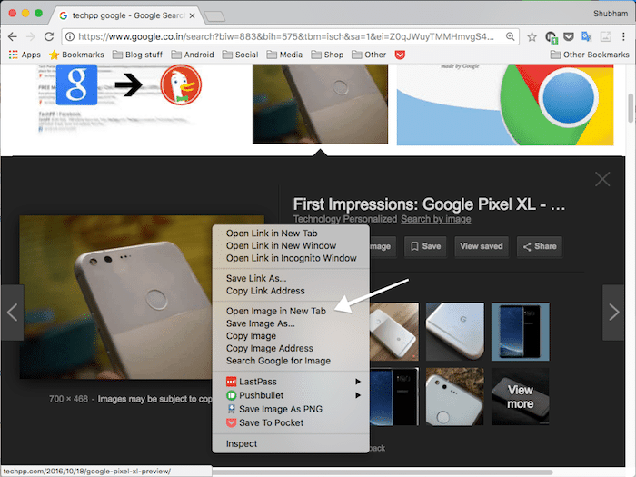The width and height of the screenshot is (636, 477).
Task: Reload the page with the refresh icon
Action: (x=49, y=37)
